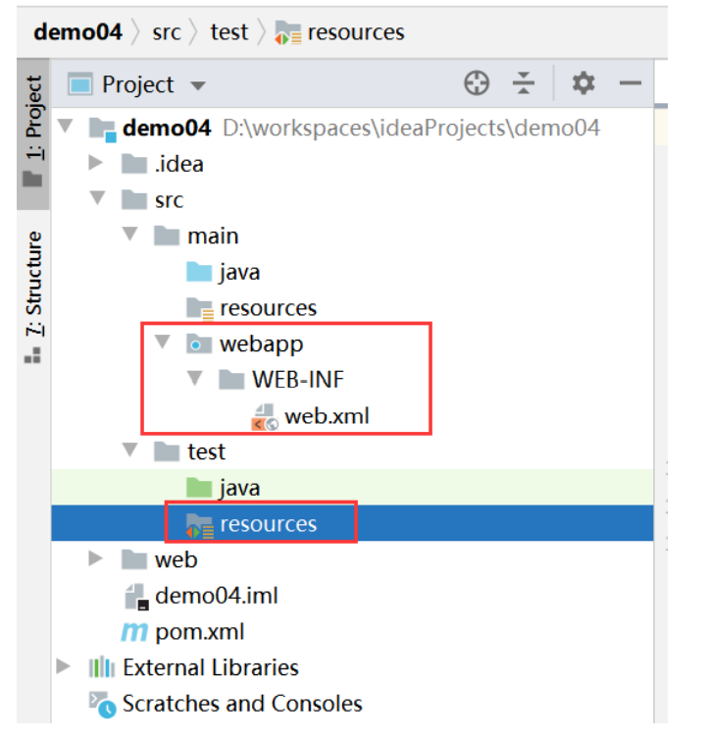
Task: Click the Collapse All icon in Project toolbar
Action: coord(523,83)
